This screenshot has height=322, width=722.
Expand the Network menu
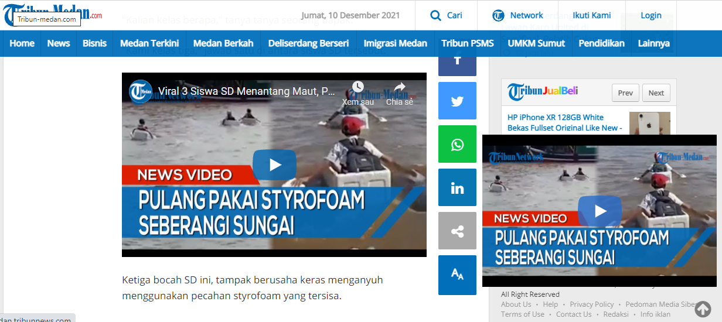pyautogui.click(x=518, y=15)
